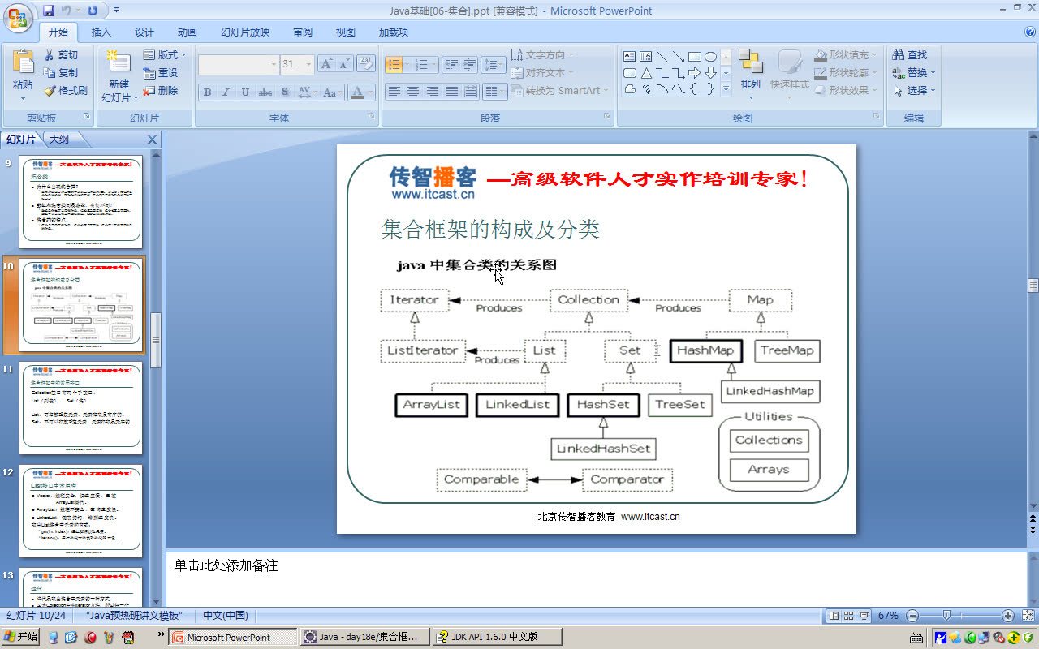Screen dimensions: 1039x649
Task: Open the line spacing dropdown
Action: pos(493,64)
